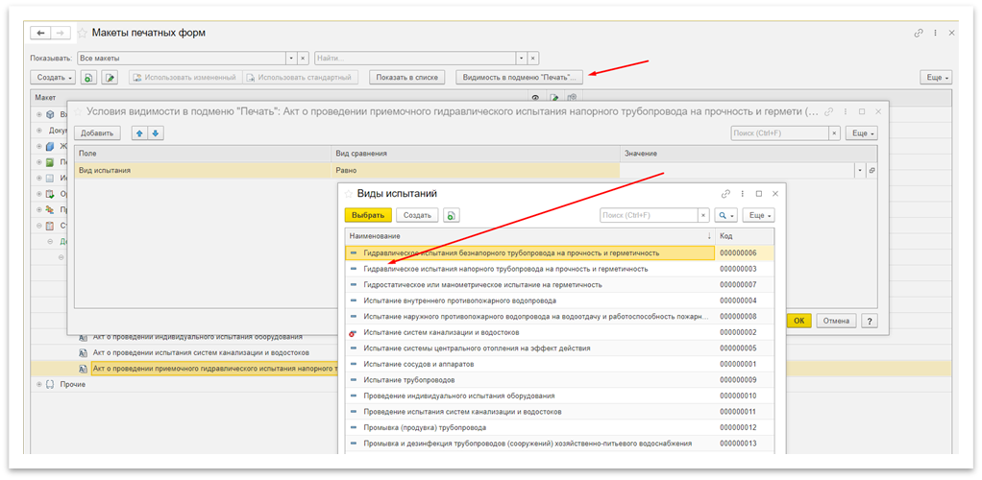Click the help question mark button
The image size is (982, 480).
coord(871,321)
